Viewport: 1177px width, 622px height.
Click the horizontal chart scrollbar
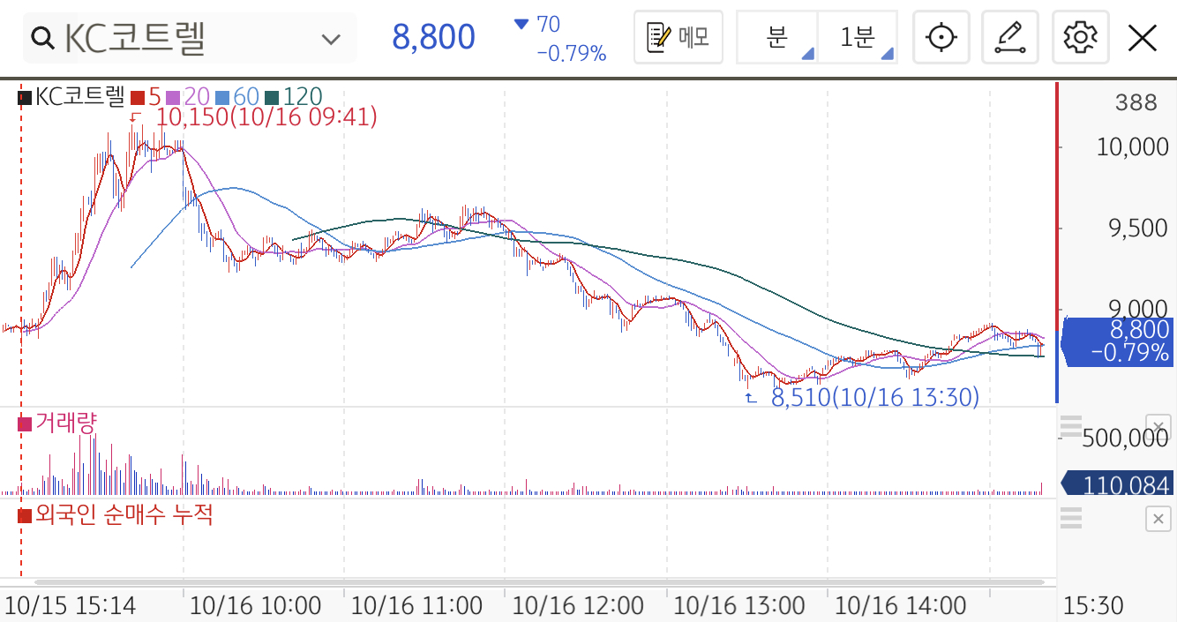click(538, 582)
